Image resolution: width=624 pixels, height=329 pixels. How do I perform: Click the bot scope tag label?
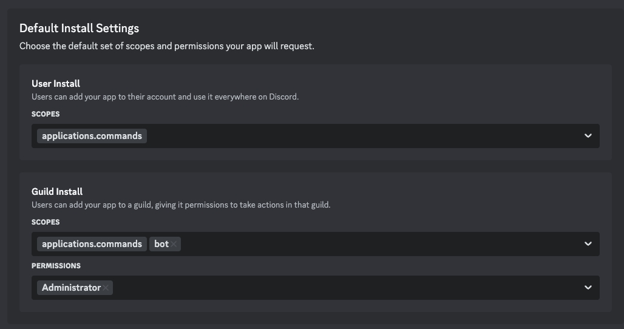[x=161, y=244]
